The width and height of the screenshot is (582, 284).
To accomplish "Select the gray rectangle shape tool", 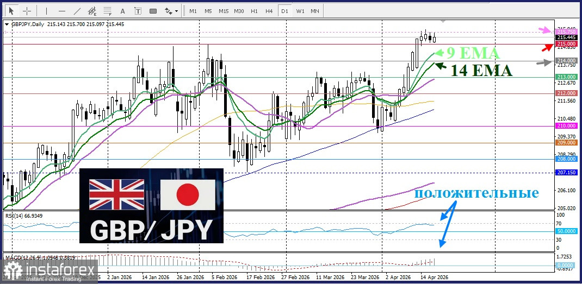I will (153, 11).
